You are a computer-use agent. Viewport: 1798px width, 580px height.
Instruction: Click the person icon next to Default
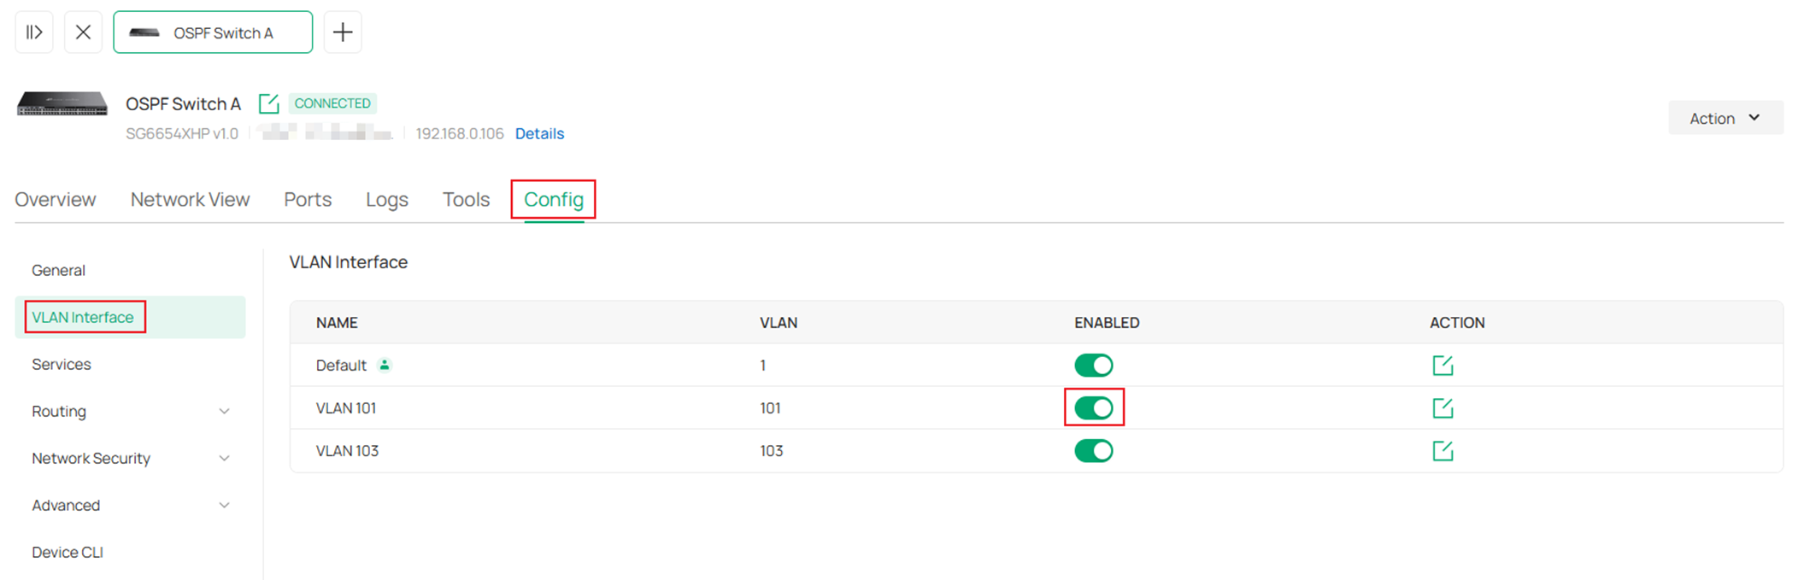pos(385,365)
